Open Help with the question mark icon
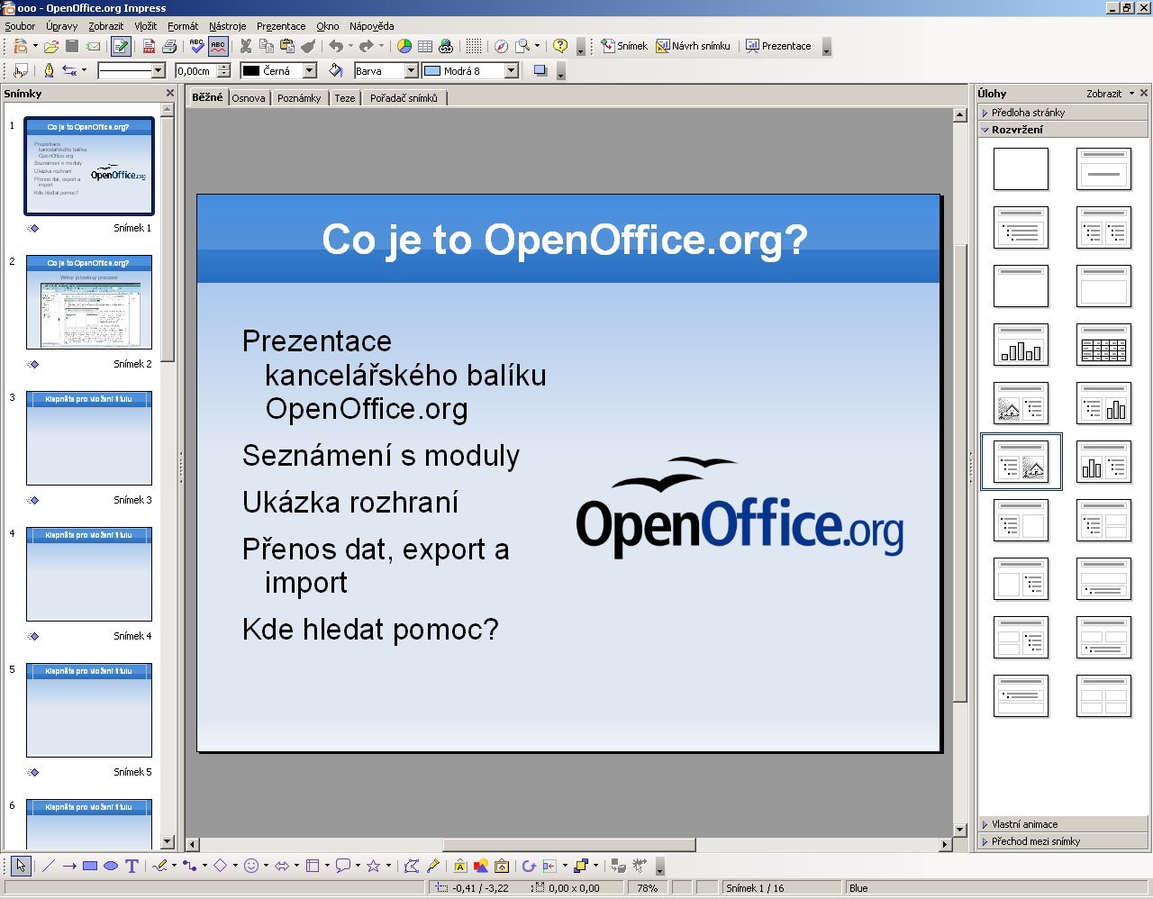The image size is (1153, 899). 560,46
